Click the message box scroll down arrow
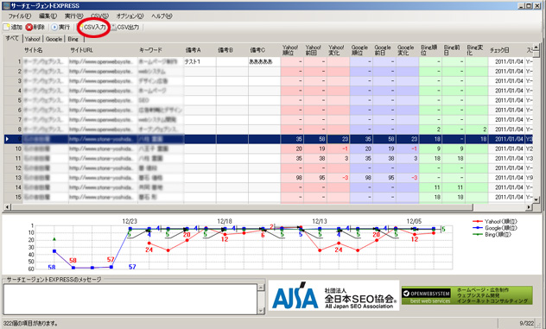Screen dimensions: 546x329 click(x=261, y=311)
